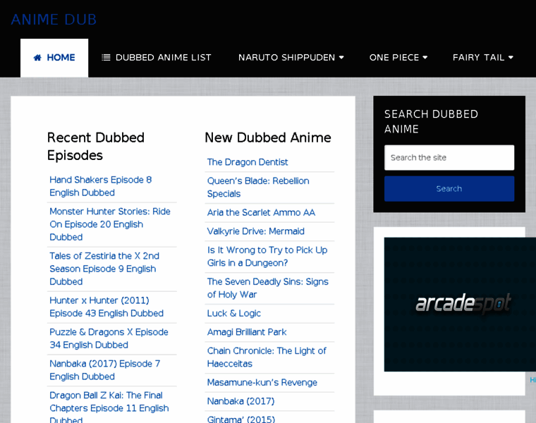Image resolution: width=536 pixels, height=423 pixels.
Task: Expand the Naruto Shippuden dropdown arrow
Action: pos(341,57)
